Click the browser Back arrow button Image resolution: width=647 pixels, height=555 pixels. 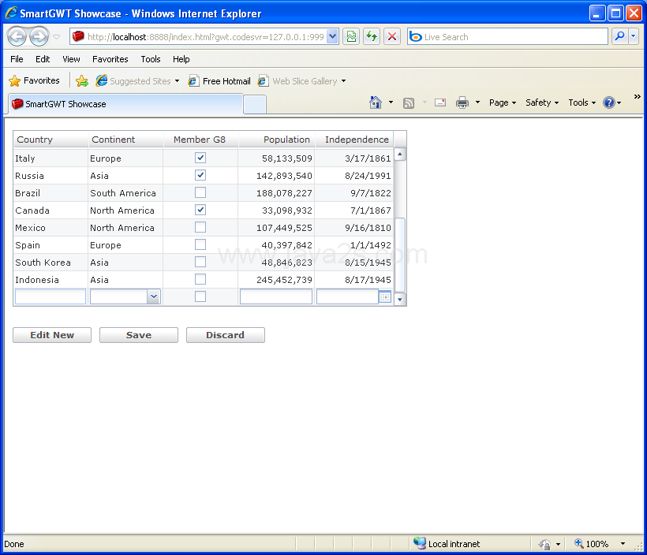17,37
